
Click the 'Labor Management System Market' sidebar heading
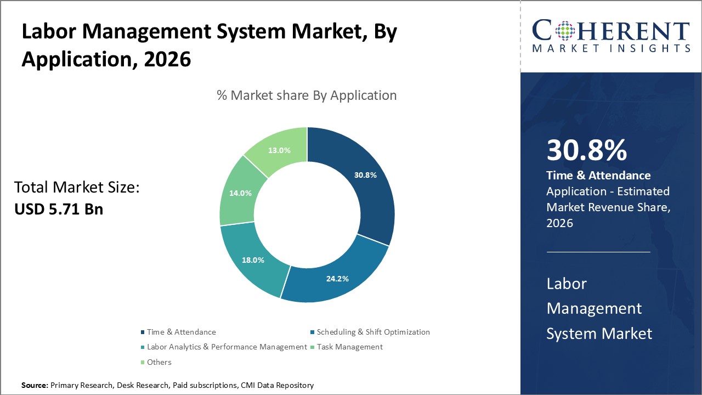[x=599, y=308]
